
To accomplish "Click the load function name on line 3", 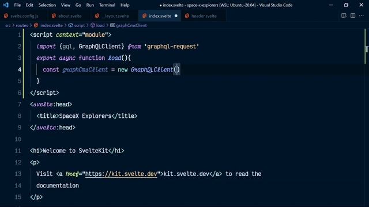I will [114, 58].
